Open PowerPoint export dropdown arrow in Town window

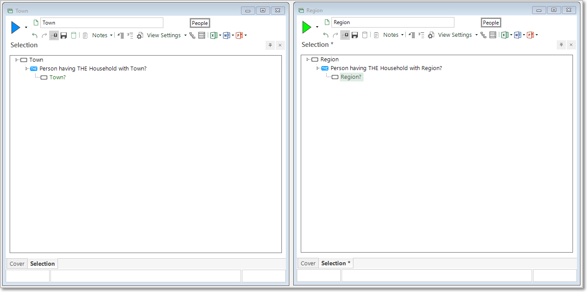(x=245, y=35)
